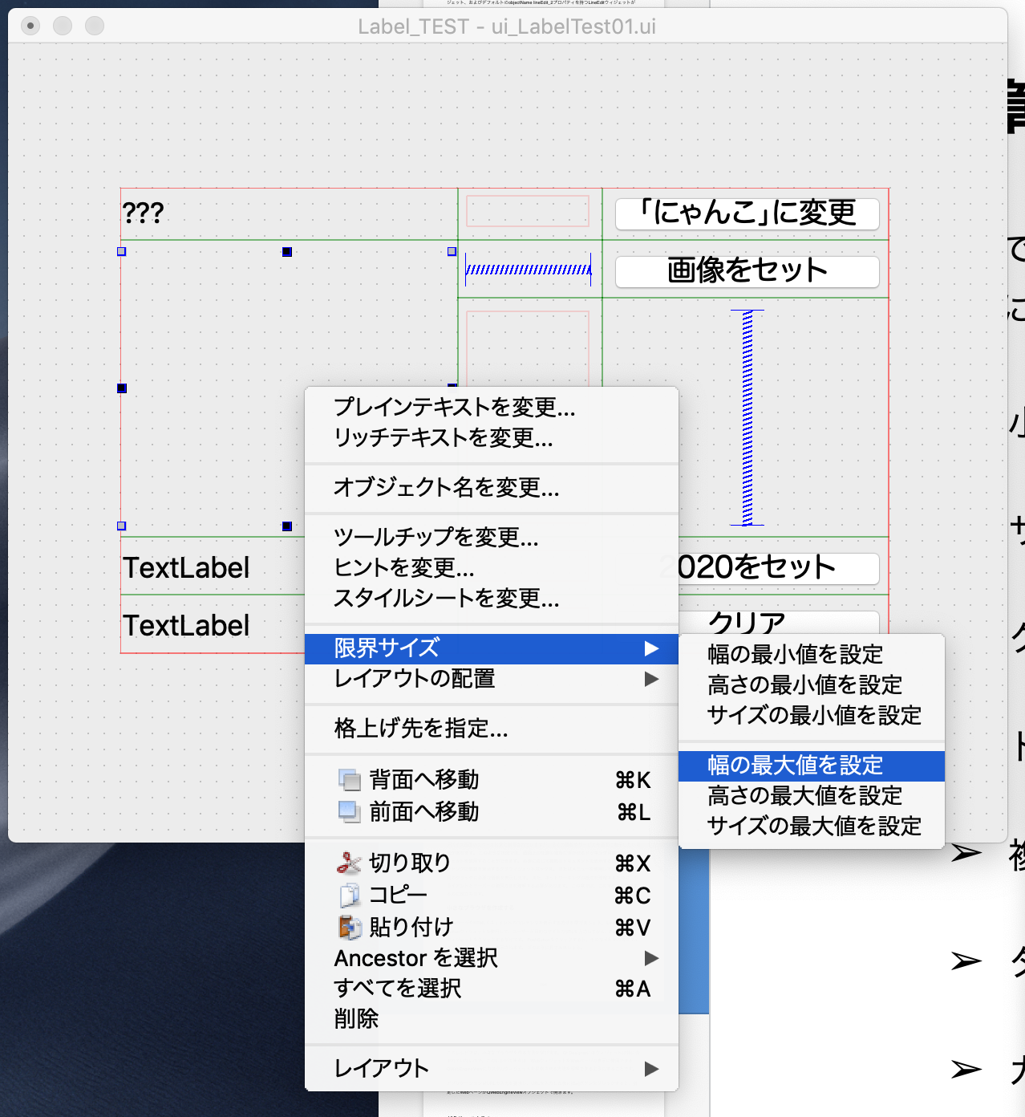
Task: Click the 画像をセット button
Action: [x=746, y=270]
